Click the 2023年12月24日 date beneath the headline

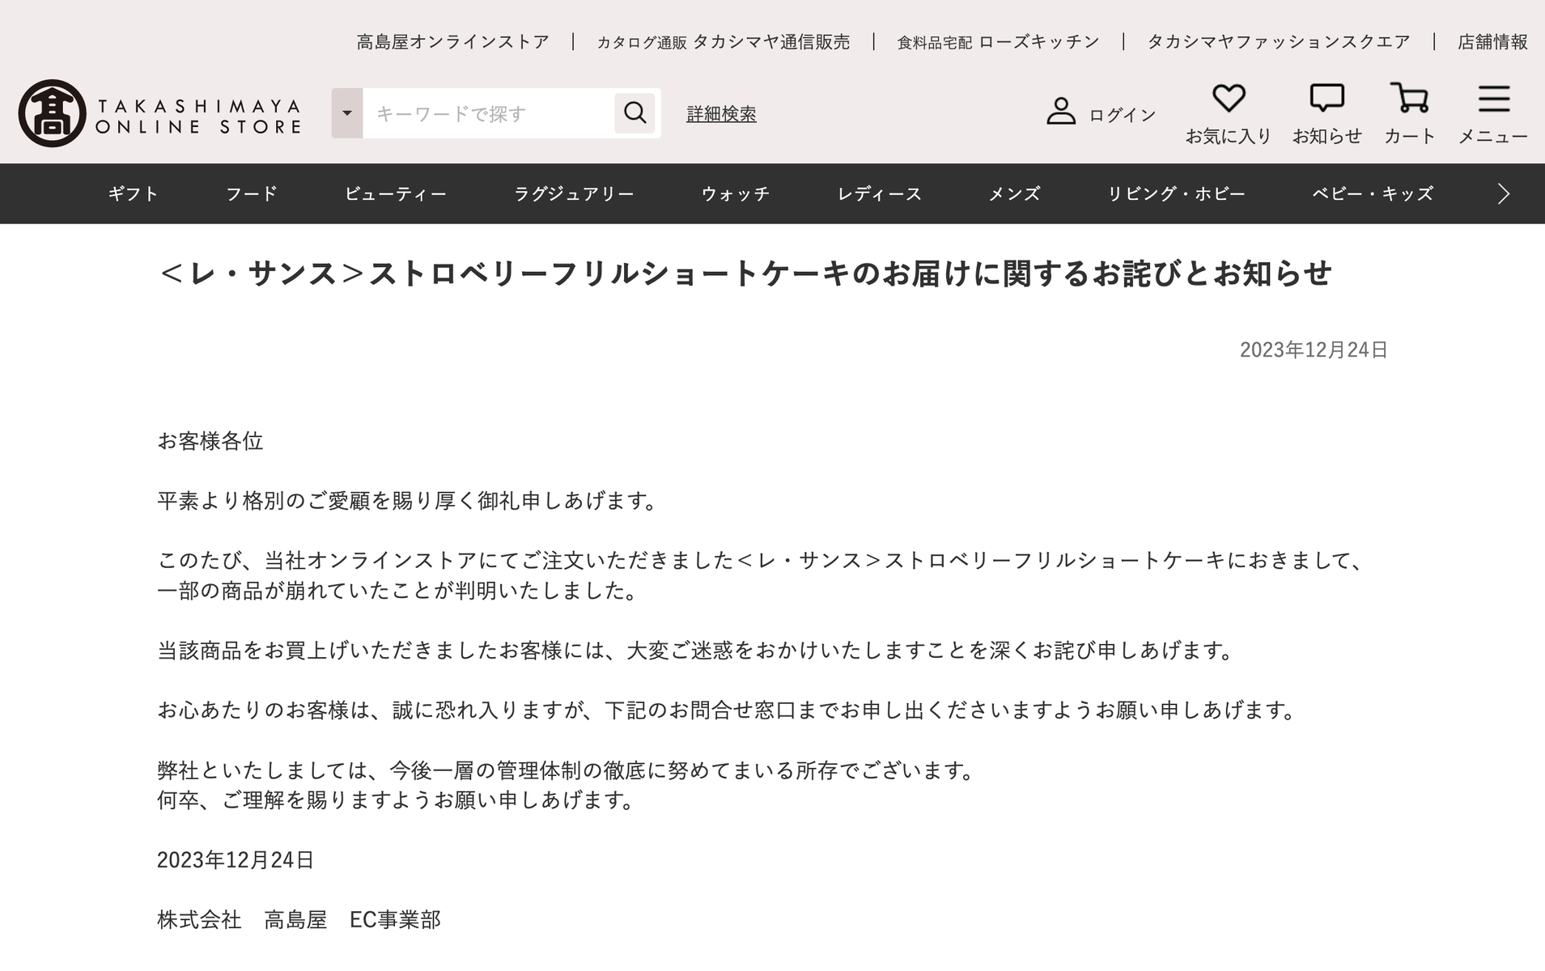tap(1314, 350)
